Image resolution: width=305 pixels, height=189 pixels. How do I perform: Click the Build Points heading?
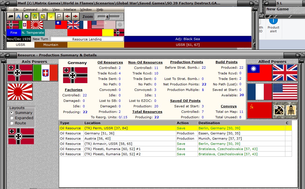coord(226,62)
